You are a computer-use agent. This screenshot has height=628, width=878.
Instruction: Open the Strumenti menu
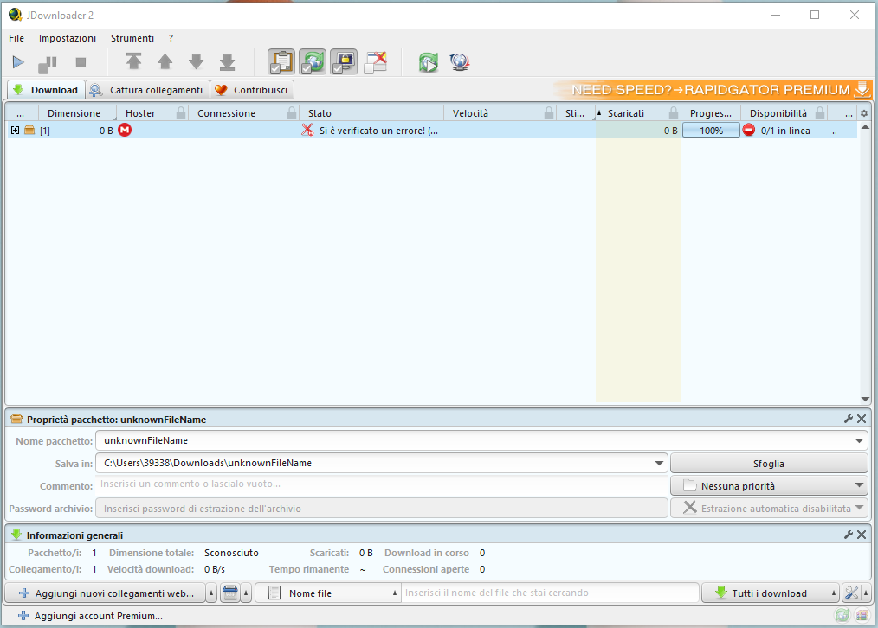click(x=132, y=38)
